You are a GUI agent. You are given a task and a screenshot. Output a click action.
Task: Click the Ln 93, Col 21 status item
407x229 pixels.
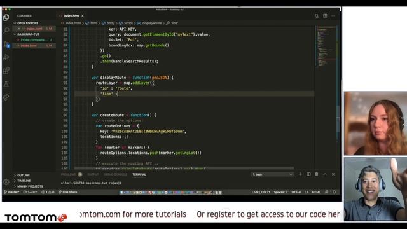[x=261, y=192]
